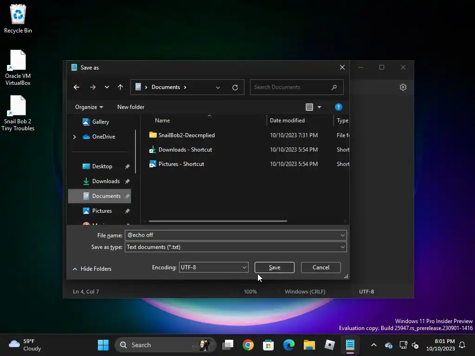Click the Save button
Image resolution: width=475 pixels, height=356 pixels.
click(x=275, y=267)
